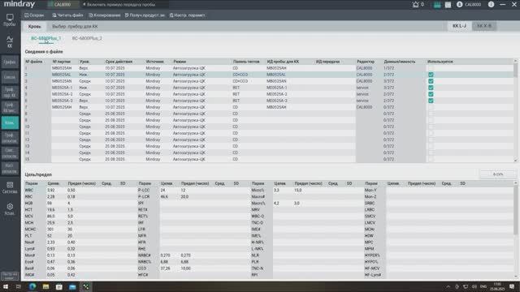Click Получ.продукт toolbar item

145,15
